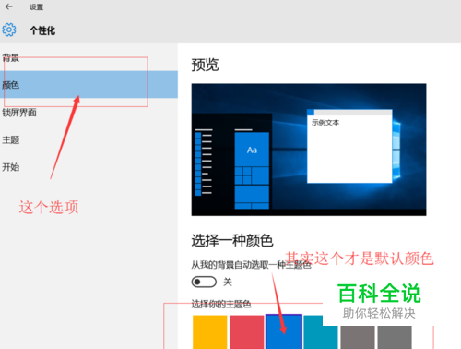The width and height of the screenshot is (461, 349).
Task: Choose the red accent color swatch
Action: (x=247, y=332)
